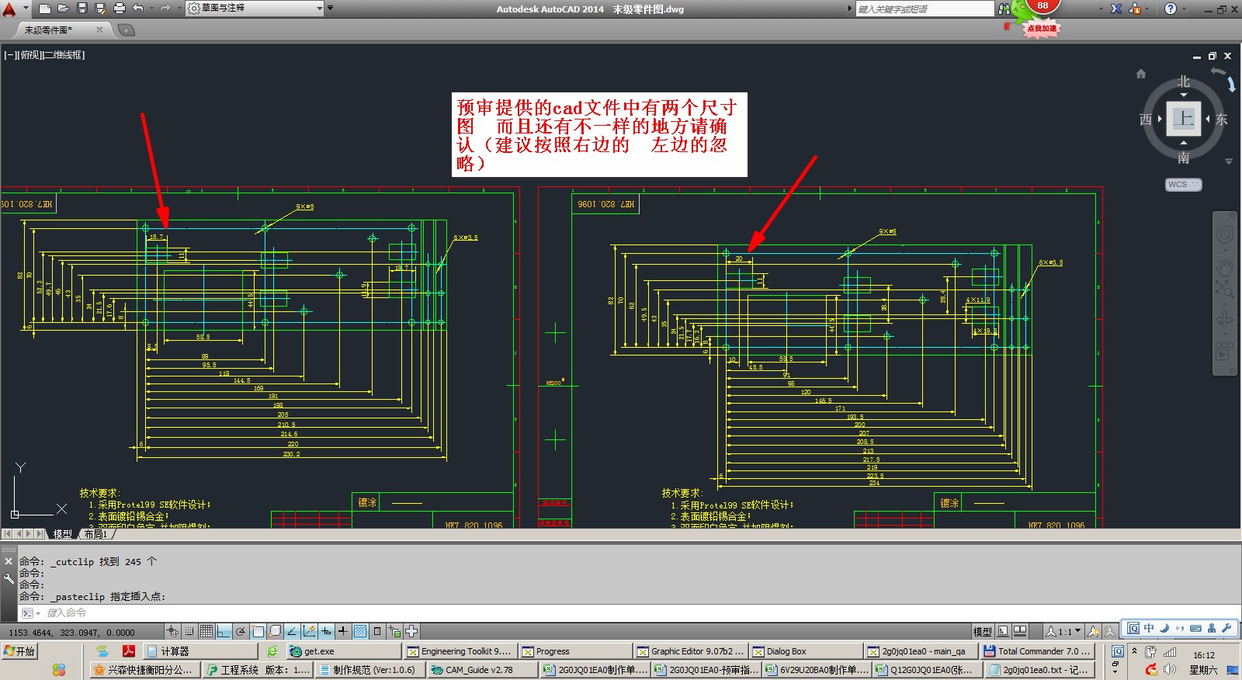Screen dimensions: 1242x680
Task: Click the coordinates readout 1153.4644, 323.0947
Action: tap(71, 633)
